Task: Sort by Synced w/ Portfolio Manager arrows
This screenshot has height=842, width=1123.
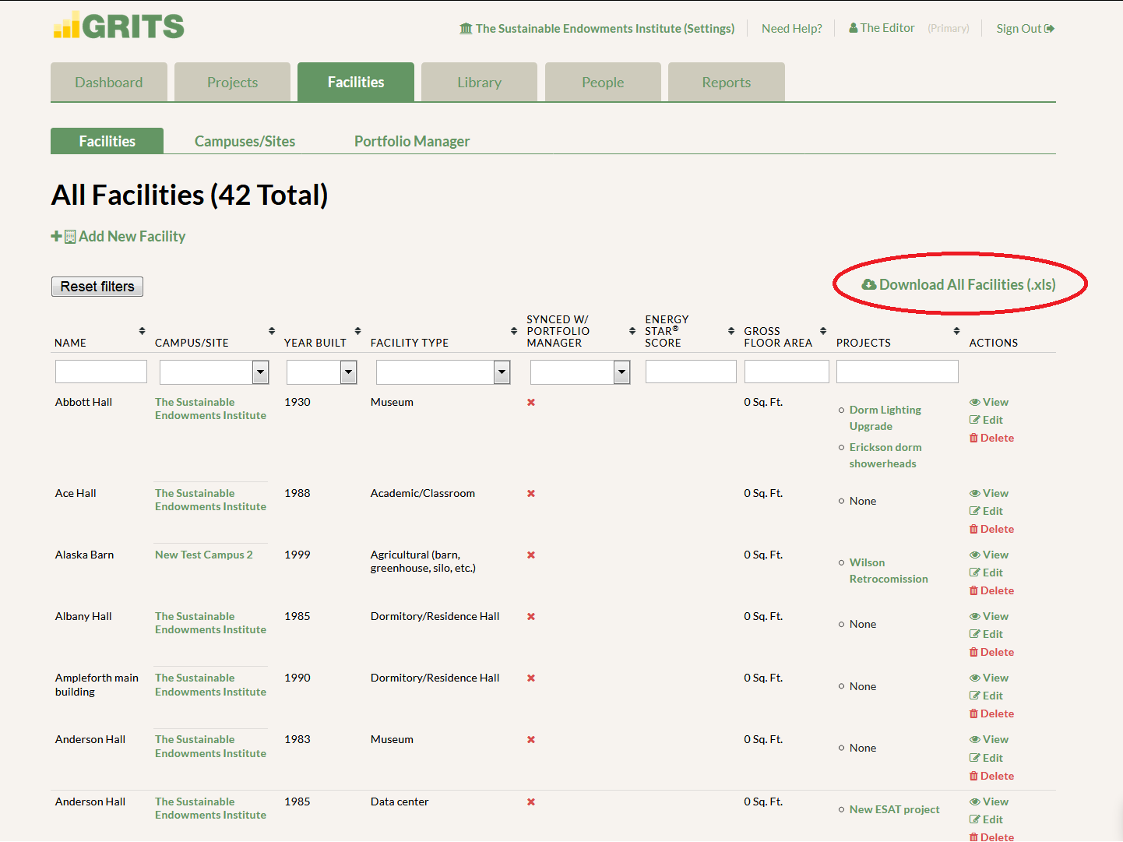Action: [x=632, y=331]
